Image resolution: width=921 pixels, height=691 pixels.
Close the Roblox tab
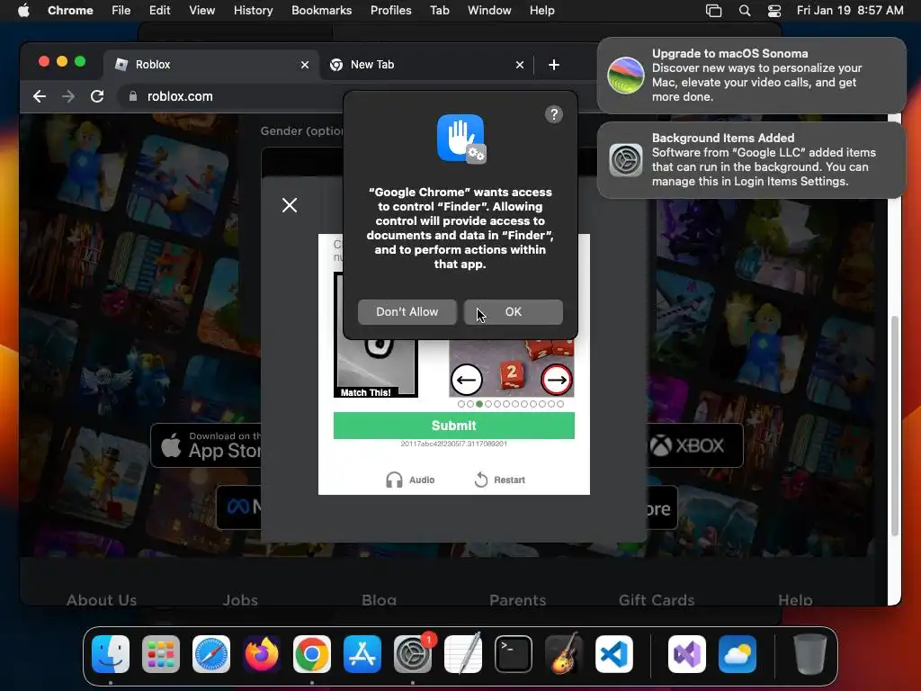305,65
